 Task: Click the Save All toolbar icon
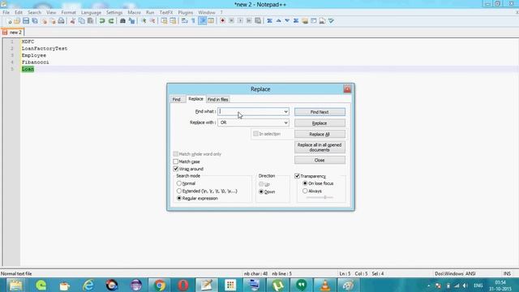coord(35,21)
